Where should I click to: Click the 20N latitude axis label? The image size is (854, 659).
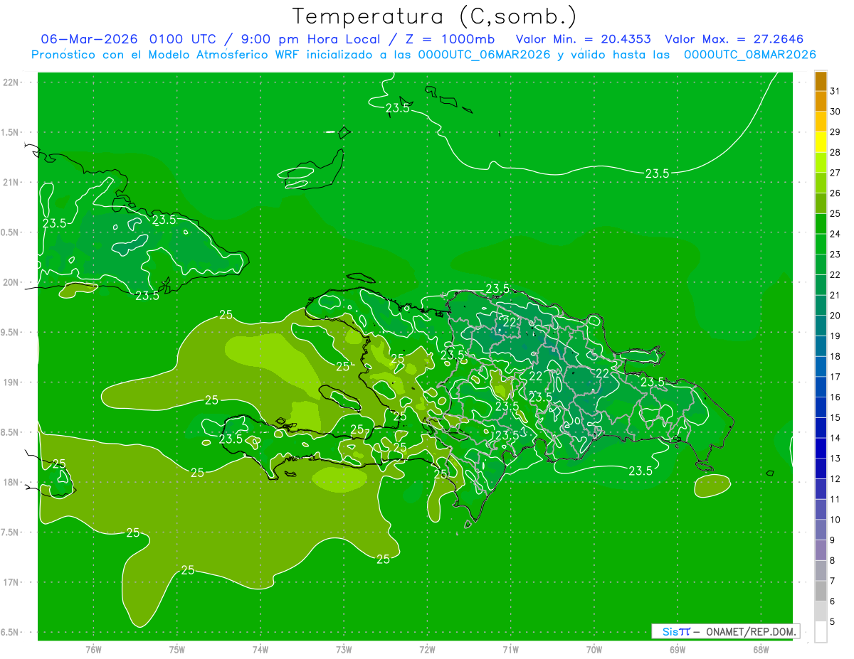[11, 282]
